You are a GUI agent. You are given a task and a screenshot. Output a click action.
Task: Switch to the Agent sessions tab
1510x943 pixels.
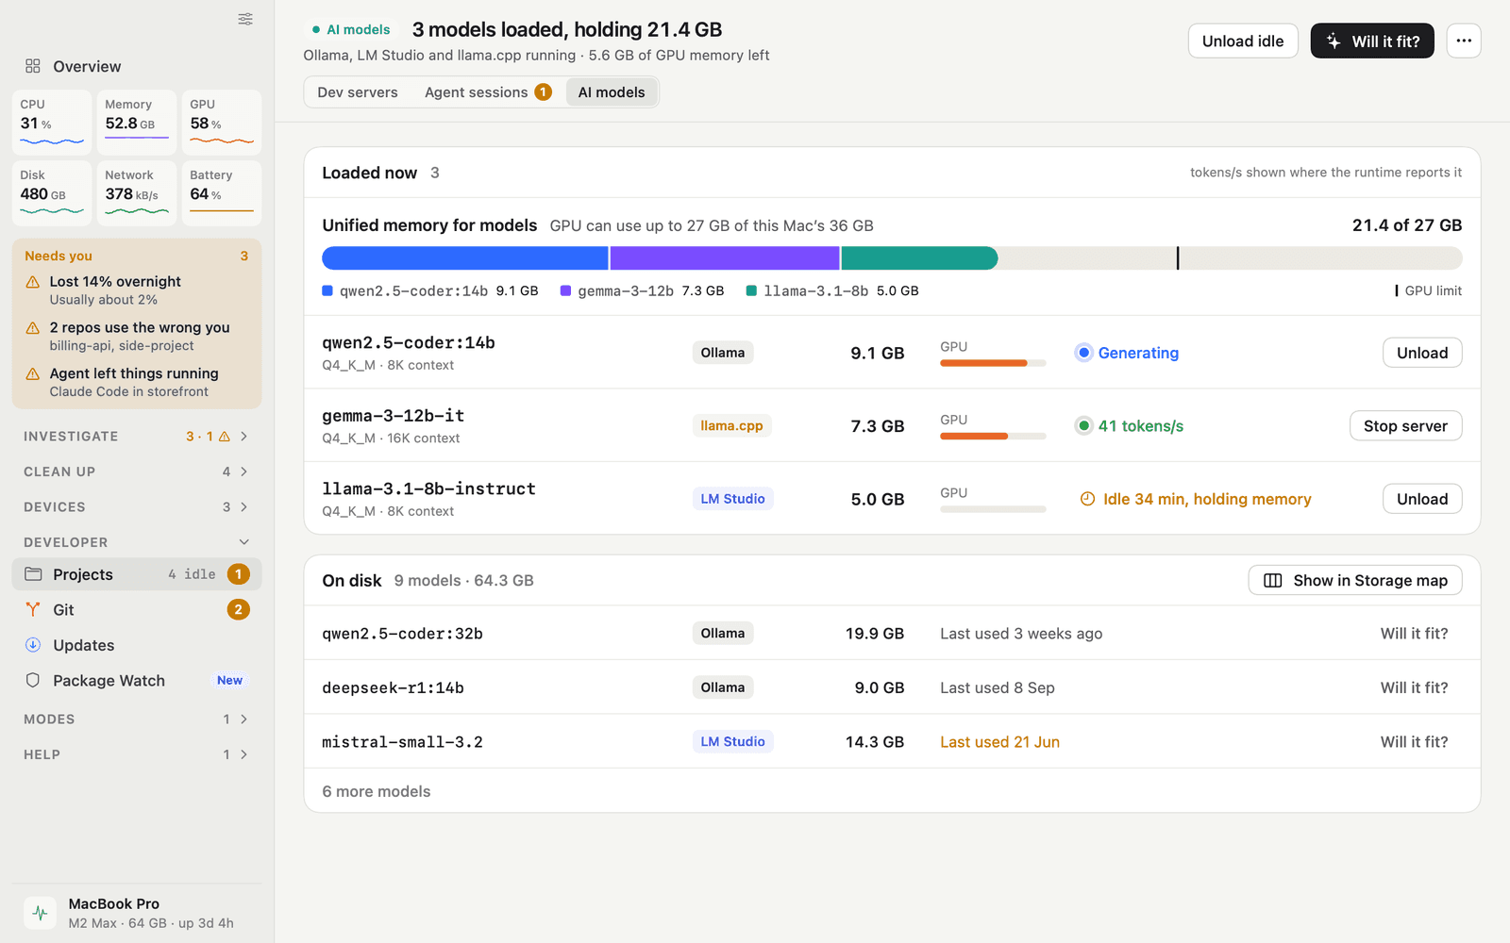coord(488,92)
